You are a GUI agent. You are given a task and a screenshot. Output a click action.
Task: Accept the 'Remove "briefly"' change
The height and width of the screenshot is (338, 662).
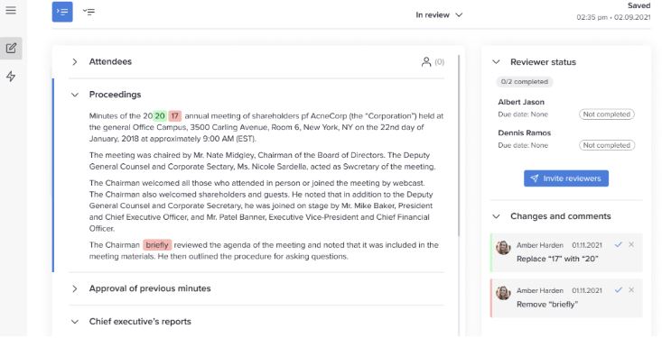(x=619, y=290)
